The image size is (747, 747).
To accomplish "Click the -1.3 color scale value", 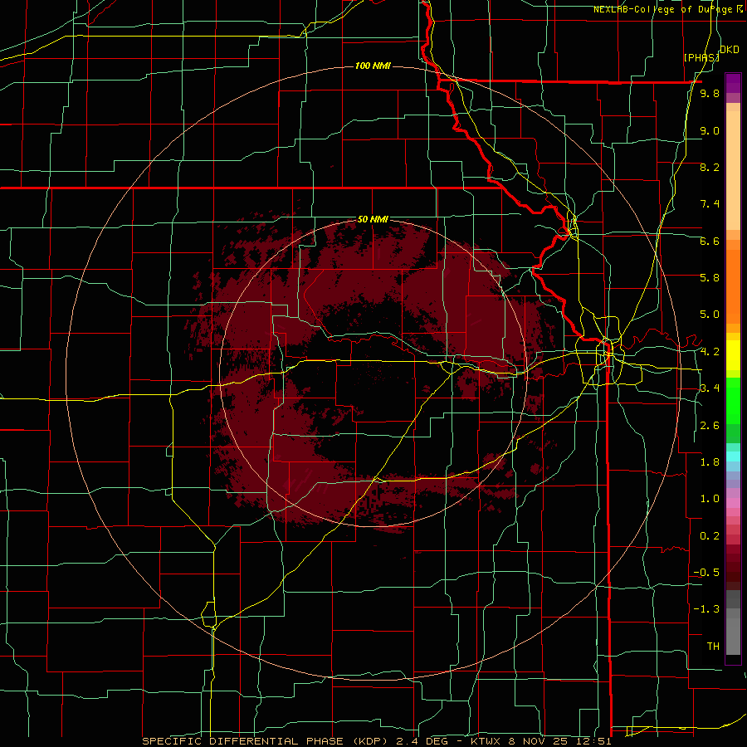I will tap(706, 609).
